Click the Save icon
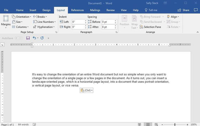 click(28, 38)
